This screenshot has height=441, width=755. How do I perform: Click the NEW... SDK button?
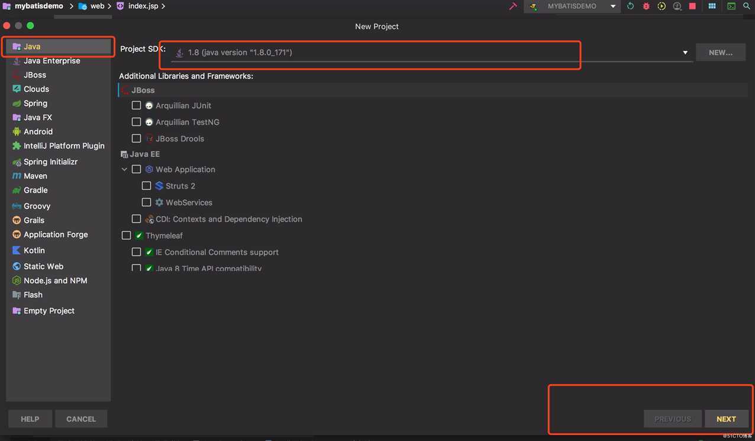[x=721, y=53]
